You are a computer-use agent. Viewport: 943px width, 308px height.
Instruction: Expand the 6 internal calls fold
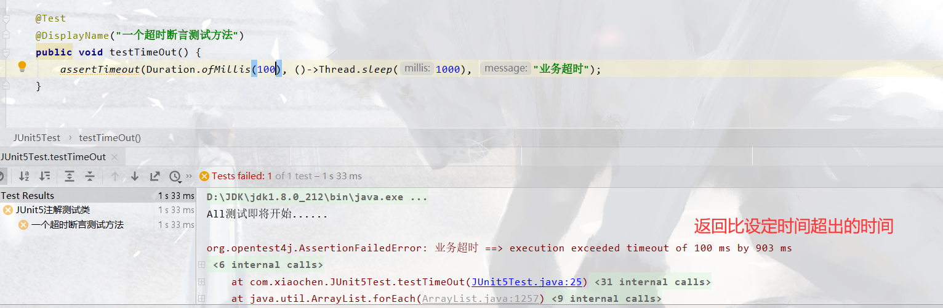click(268, 265)
